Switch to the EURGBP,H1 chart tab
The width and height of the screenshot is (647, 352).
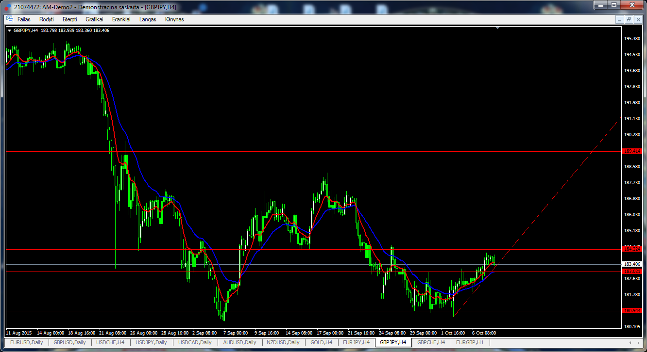pos(469,342)
